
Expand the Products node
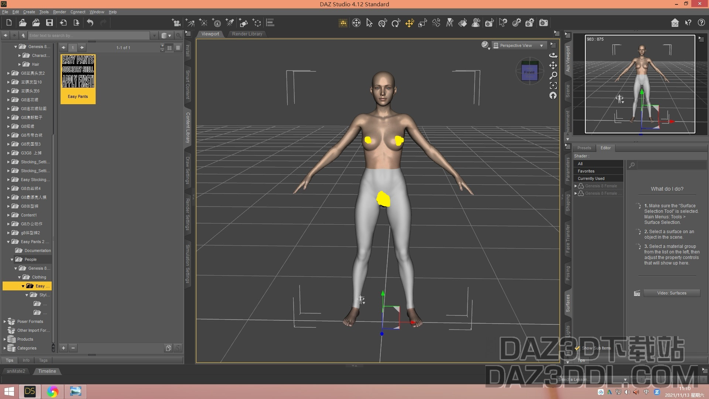[4, 339]
